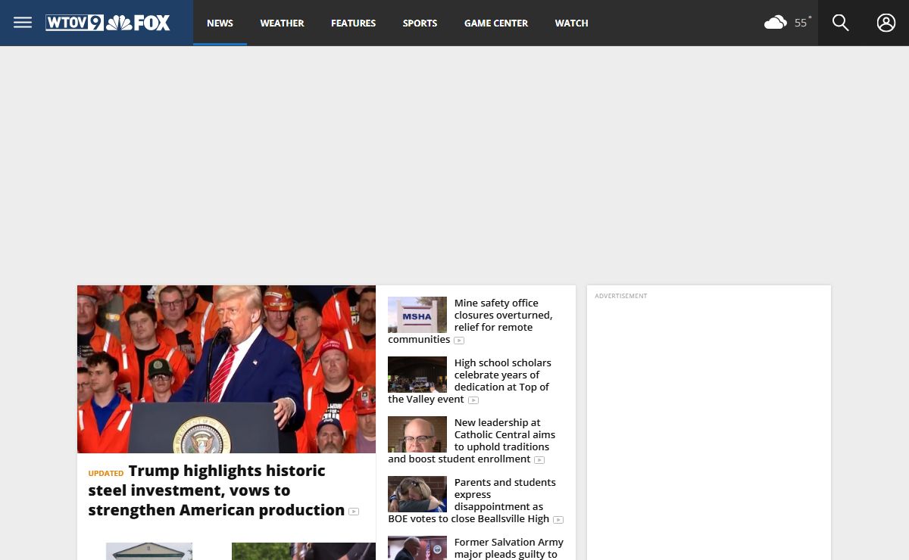The image size is (909, 560).
Task: Click video icon after Trump headline
Action: (354, 512)
